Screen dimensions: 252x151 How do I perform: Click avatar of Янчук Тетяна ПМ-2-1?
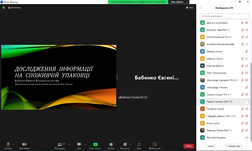coord(202,130)
